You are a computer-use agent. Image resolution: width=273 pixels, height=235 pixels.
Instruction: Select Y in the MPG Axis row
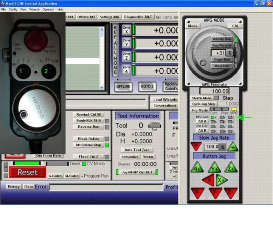point(222,117)
